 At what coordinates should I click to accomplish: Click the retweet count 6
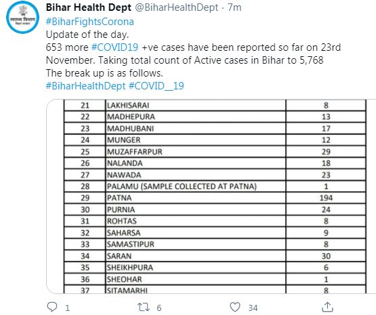point(159,308)
